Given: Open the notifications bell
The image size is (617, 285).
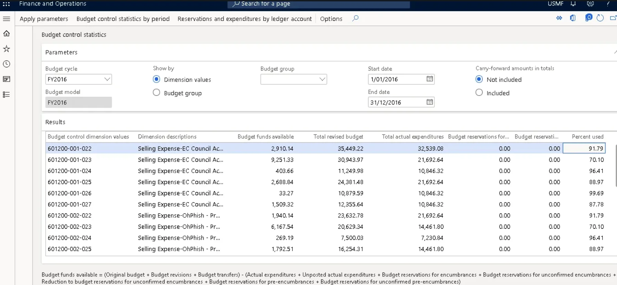Looking at the screenshot, I should click(573, 4).
